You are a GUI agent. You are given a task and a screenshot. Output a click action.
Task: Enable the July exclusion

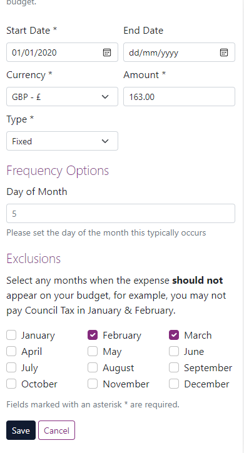[x=11, y=367]
